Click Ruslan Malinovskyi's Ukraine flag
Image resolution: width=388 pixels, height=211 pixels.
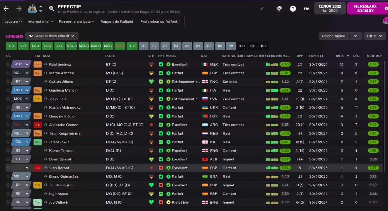point(205,108)
